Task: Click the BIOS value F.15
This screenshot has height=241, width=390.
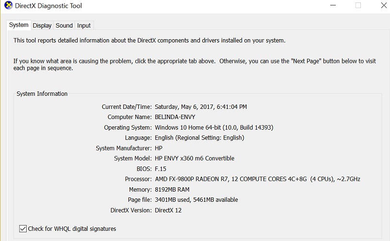Action: tap(161, 169)
